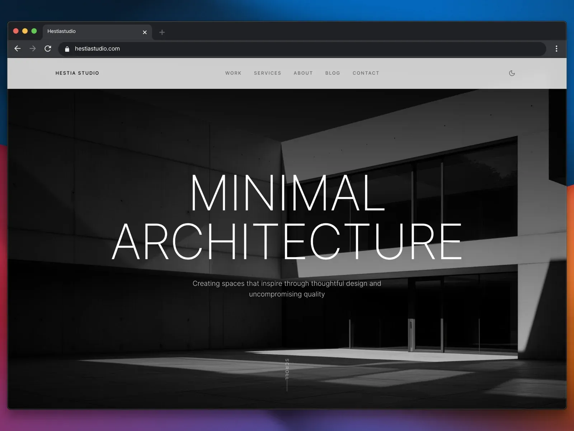Viewport: 574px width, 431px height.
Task: Click the Hestia Studio logo text
Action: (77, 73)
